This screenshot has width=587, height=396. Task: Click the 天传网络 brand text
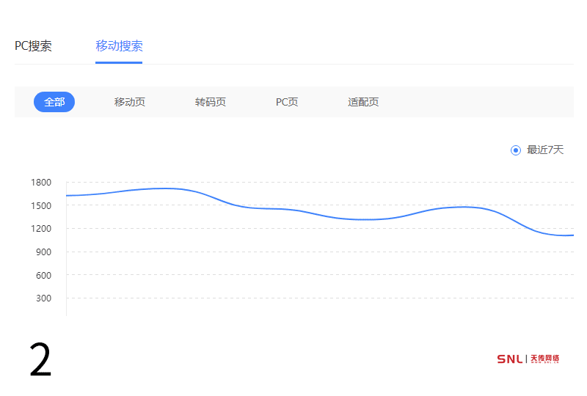click(545, 359)
